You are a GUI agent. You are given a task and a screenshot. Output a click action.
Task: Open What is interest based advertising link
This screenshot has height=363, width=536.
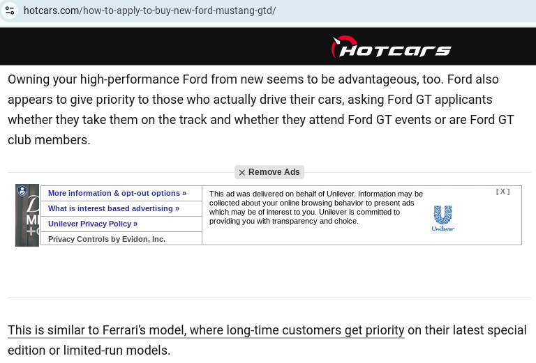(x=114, y=208)
